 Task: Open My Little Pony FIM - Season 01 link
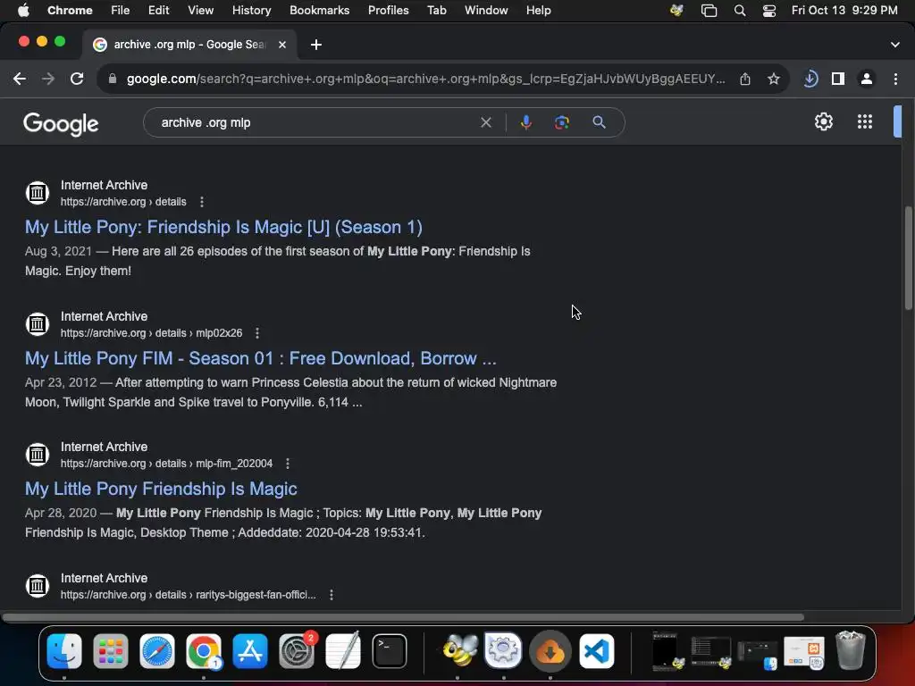pos(260,358)
